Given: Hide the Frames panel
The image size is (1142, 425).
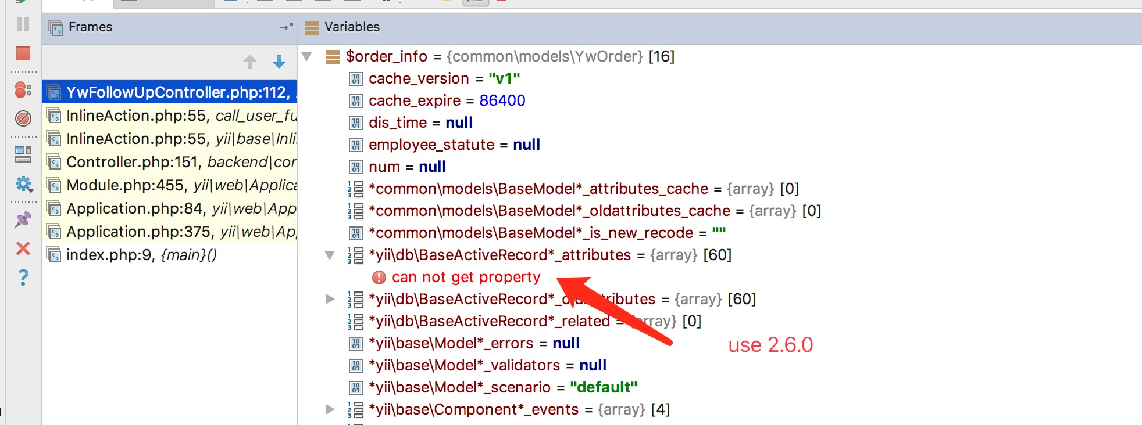Looking at the screenshot, I should [286, 27].
